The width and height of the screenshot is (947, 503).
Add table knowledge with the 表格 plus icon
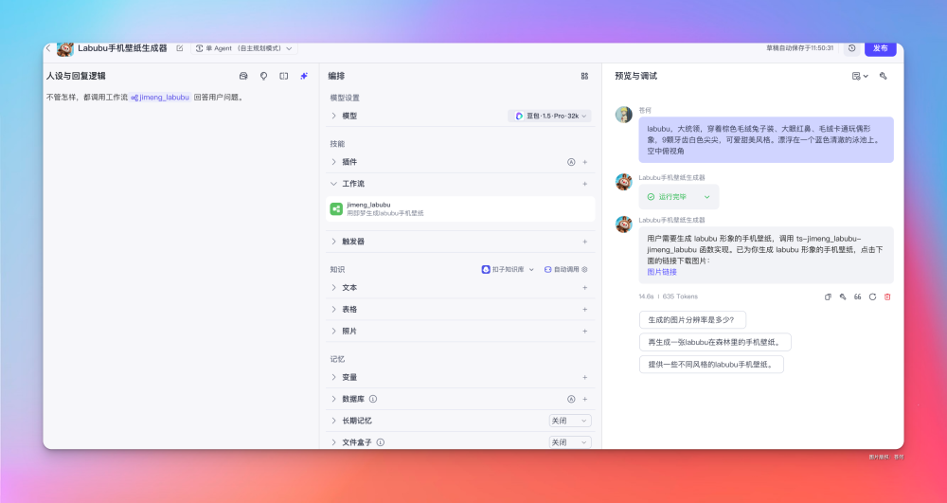(584, 310)
